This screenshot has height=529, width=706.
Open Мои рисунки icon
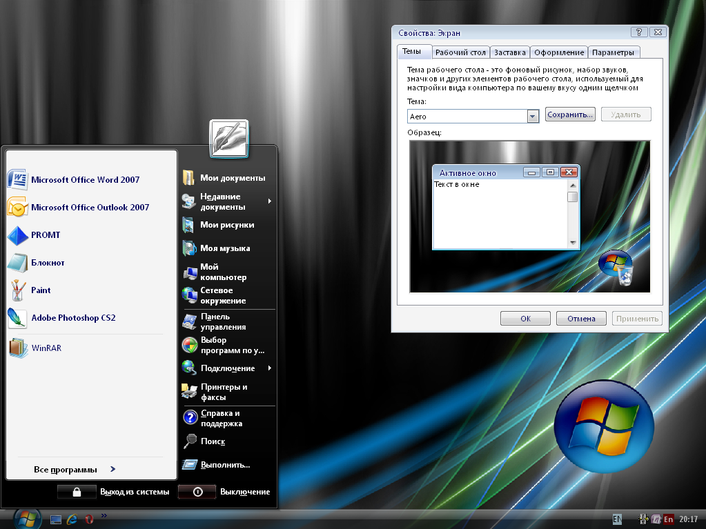188,224
